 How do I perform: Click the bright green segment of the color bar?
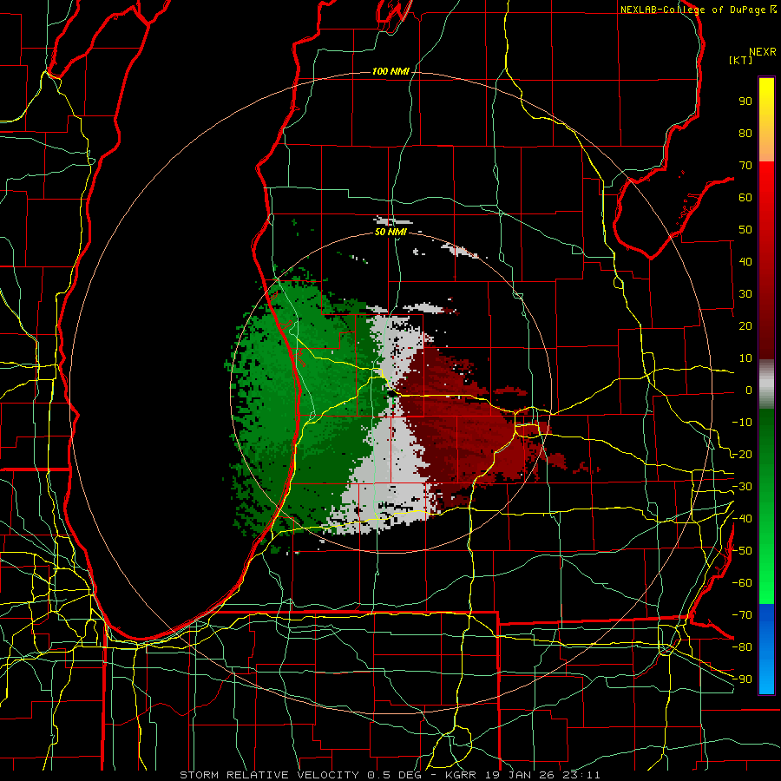(x=766, y=573)
